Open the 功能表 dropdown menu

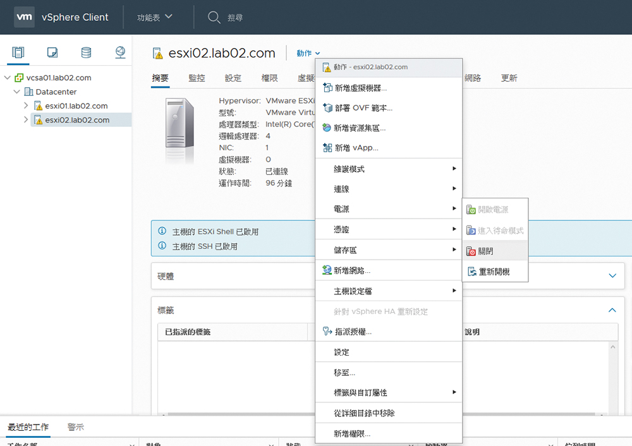click(x=155, y=17)
